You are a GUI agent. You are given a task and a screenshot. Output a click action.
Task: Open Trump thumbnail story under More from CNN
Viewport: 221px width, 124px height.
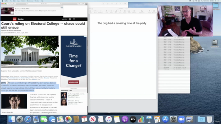(64, 95)
